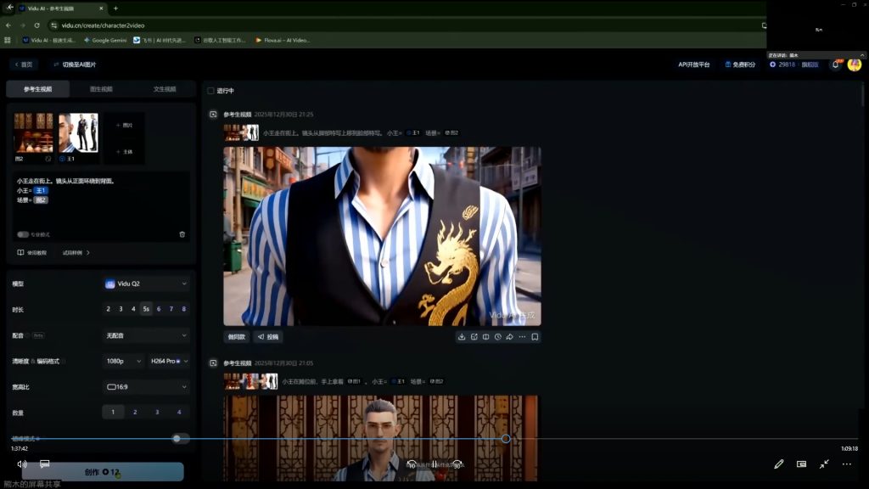Click the video playback progress bar handle
The width and height of the screenshot is (869, 489).
pyautogui.click(x=506, y=439)
